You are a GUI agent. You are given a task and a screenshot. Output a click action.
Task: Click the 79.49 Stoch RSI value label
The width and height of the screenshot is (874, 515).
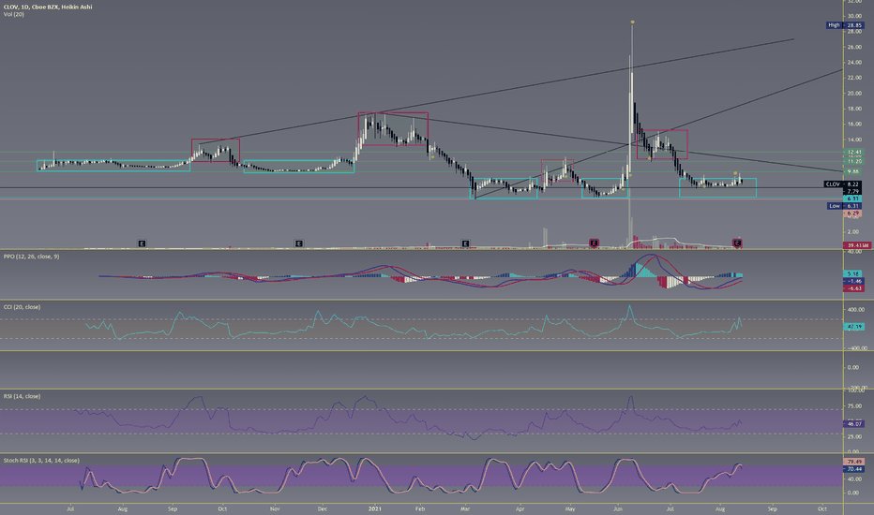pyautogui.click(x=854, y=462)
